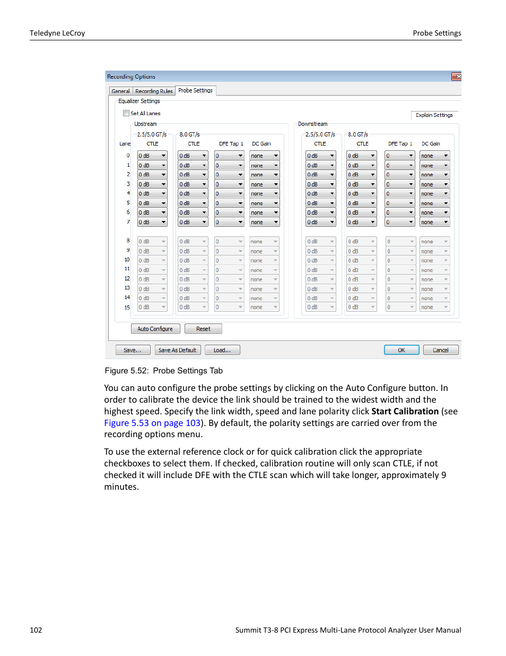Click the Reset button
Image resolution: width=506 pixels, height=656 pixels.
pos(203,329)
